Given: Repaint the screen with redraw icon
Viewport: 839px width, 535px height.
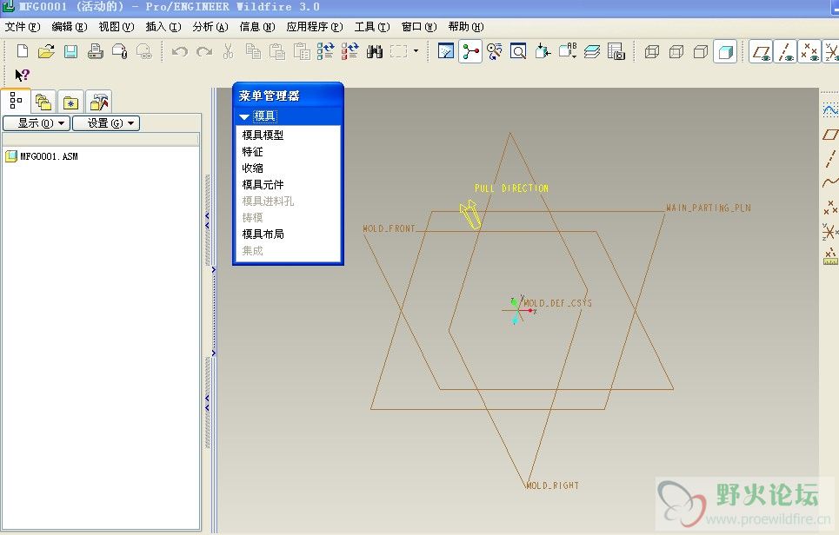Looking at the screenshot, I should (446, 51).
